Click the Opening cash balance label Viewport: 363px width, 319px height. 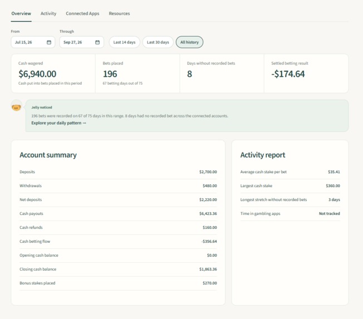[x=39, y=255]
